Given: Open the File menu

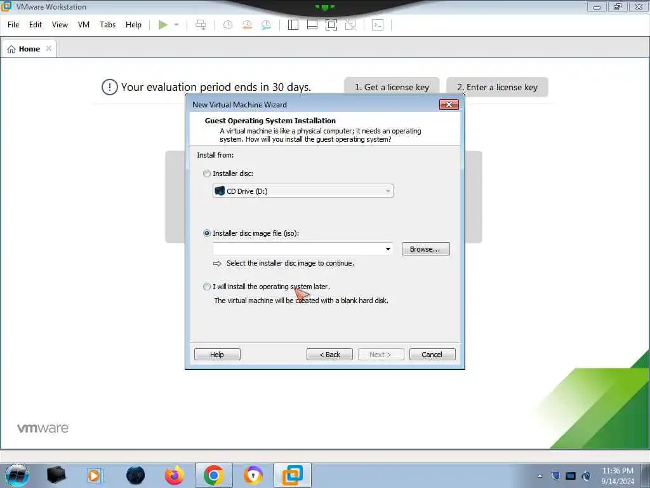Looking at the screenshot, I should (x=13, y=25).
